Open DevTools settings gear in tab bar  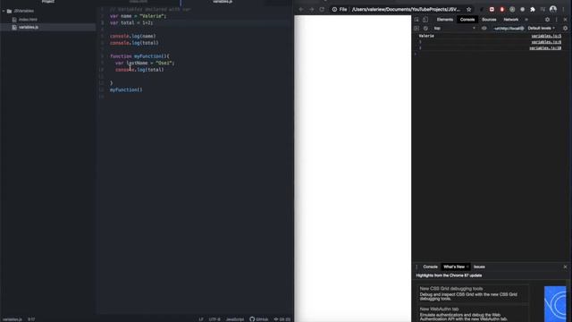click(547, 20)
